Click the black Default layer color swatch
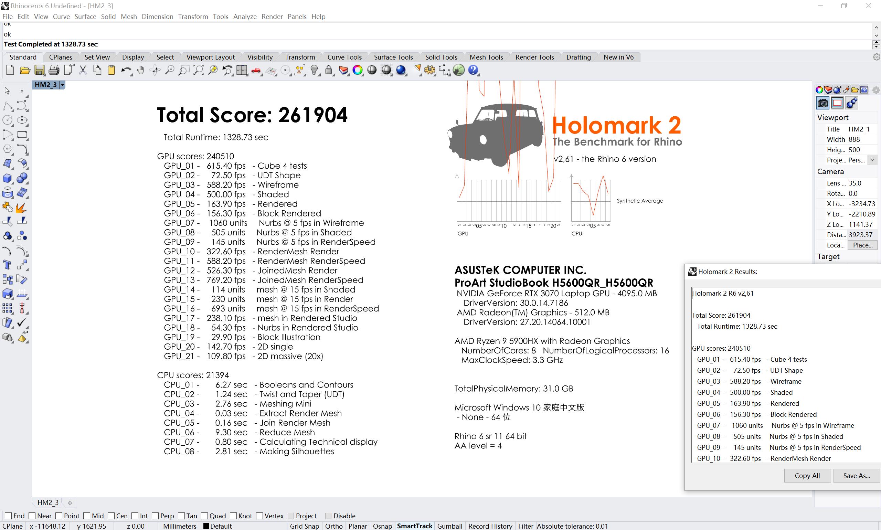881x530 pixels. tap(206, 526)
